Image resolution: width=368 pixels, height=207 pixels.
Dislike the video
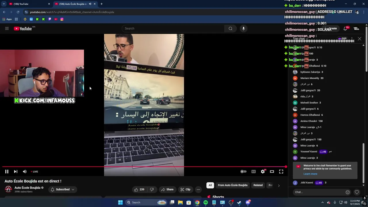click(152, 189)
